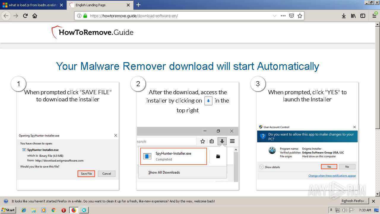Click the 7:33 AM system clock
Screen dimensions: 380x214
click(x=365, y=210)
